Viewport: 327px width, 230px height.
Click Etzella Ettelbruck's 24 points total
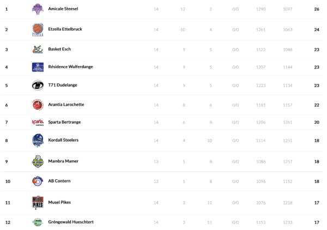pyautogui.click(x=317, y=29)
